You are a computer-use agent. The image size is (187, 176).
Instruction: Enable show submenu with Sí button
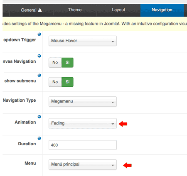(67, 82)
